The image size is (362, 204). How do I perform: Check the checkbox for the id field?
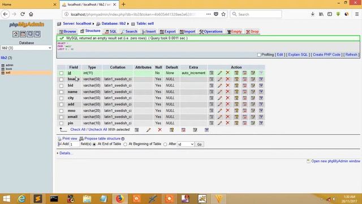62,73
